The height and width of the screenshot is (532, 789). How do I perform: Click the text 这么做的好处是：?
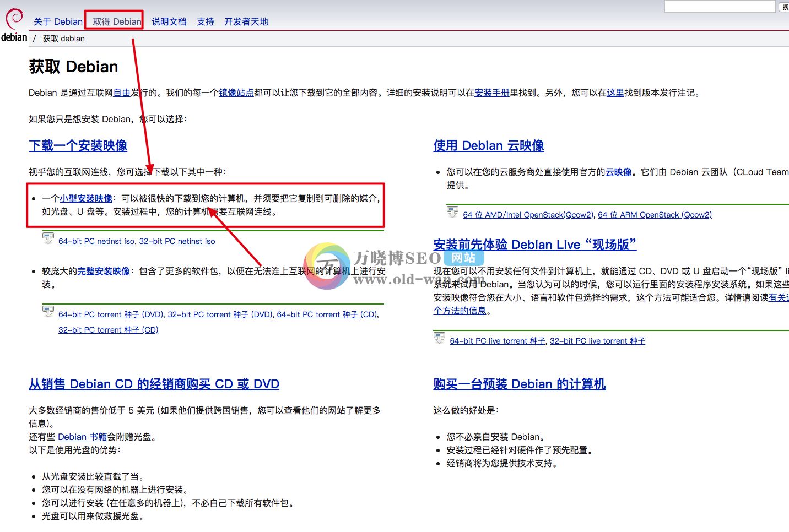466,410
